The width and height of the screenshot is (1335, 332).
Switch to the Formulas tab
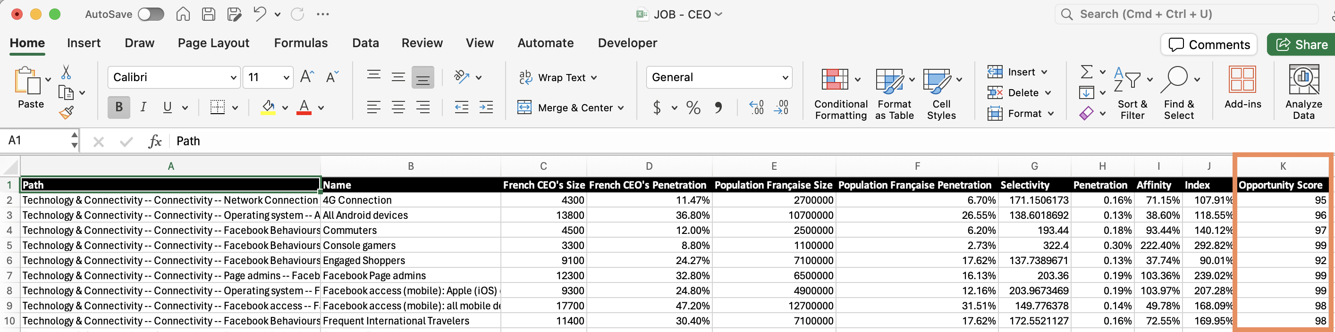click(301, 43)
